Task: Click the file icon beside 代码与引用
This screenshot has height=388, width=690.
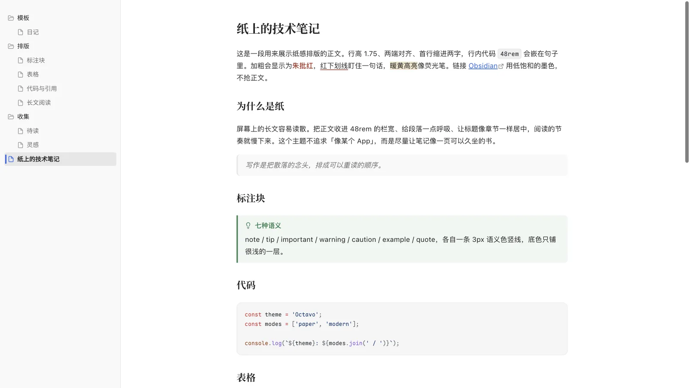Action: coord(20,89)
